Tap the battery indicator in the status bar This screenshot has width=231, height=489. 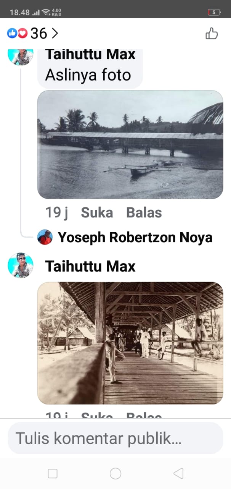point(214,12)
